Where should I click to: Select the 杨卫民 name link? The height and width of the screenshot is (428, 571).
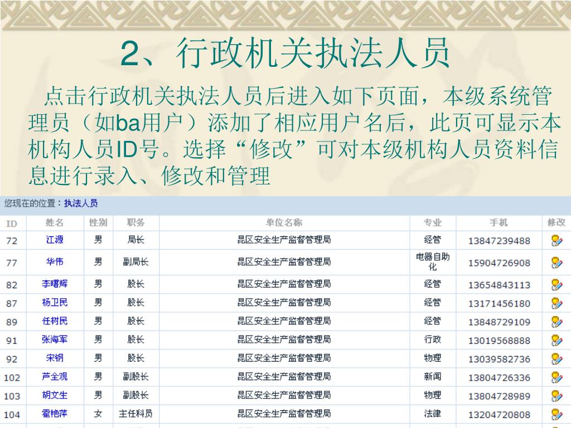click(x=55, y=303)
